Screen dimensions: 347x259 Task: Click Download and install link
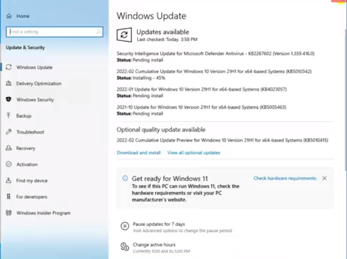tap(139, 152)
